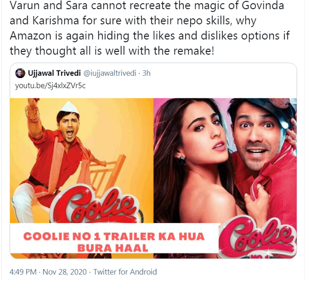
Task: Click the pink Coolie logo at bottom right
Action: pos(257,237)
